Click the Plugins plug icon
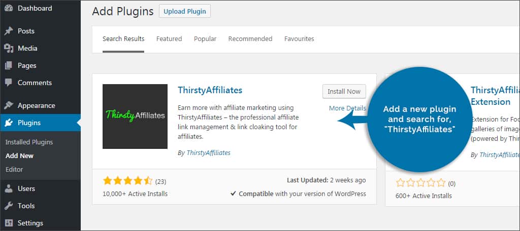 (9, 123)
